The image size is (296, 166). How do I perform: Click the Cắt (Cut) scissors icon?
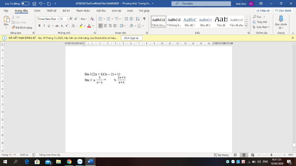(13, 17)
